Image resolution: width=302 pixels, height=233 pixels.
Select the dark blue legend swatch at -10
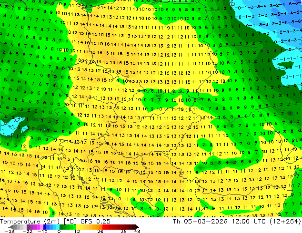pyautogui.click(x=45, y=227)
